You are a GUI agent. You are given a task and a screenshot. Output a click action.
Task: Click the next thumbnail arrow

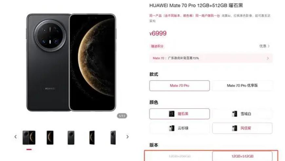127,137
